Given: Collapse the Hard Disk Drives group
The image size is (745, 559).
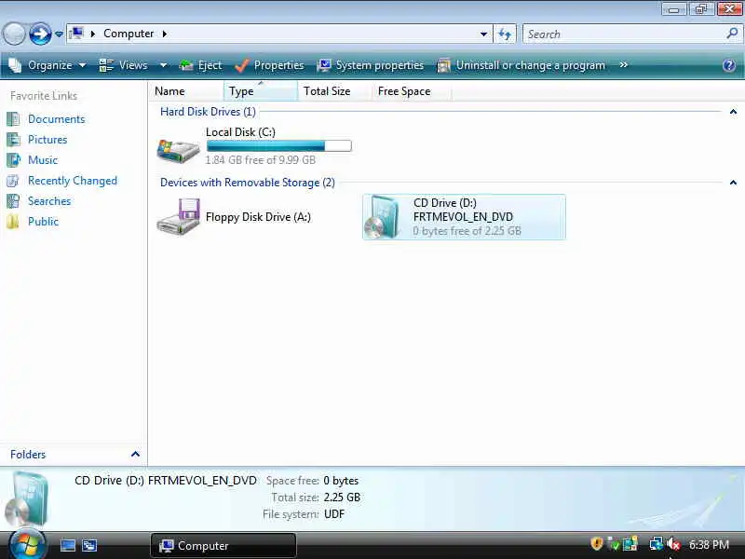Looking at the screenshot, I should 733,112.
